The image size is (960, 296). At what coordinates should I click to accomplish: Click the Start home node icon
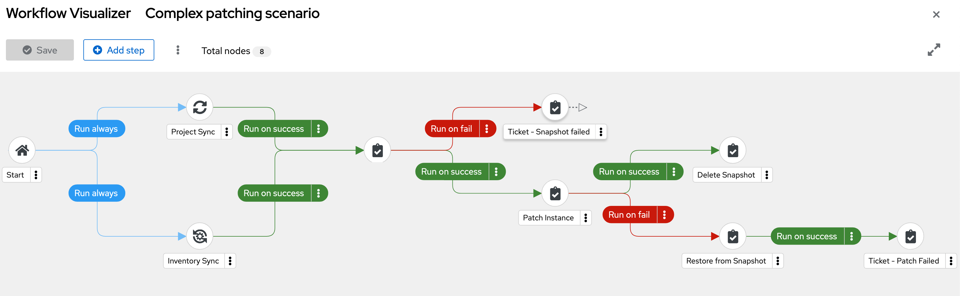tap(22, 150)
